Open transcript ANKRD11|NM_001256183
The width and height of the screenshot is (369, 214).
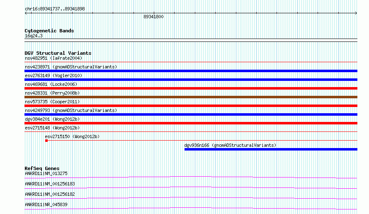click(x=50, y=184)
